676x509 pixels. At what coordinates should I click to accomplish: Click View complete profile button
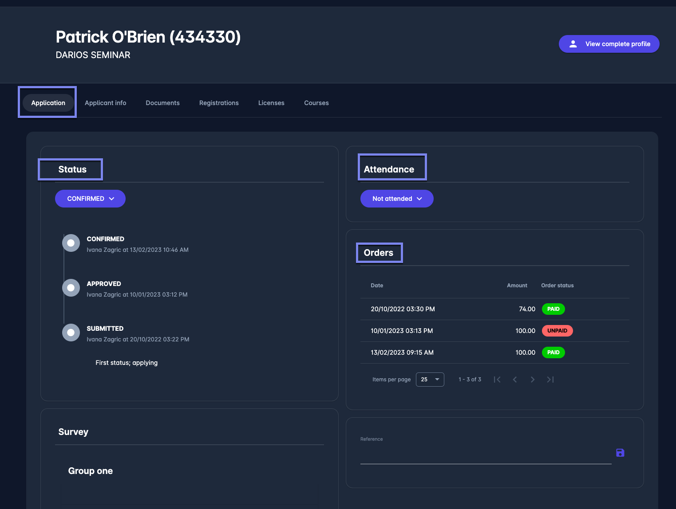coord(609,44)
